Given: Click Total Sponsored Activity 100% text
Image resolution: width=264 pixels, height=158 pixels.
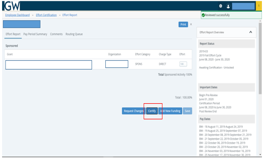Looking at the screenshot, I should [175, 74].
